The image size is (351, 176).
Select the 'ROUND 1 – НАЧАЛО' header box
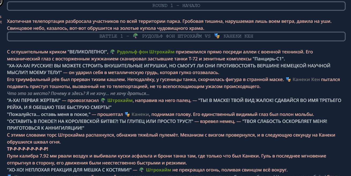[176, 6]
